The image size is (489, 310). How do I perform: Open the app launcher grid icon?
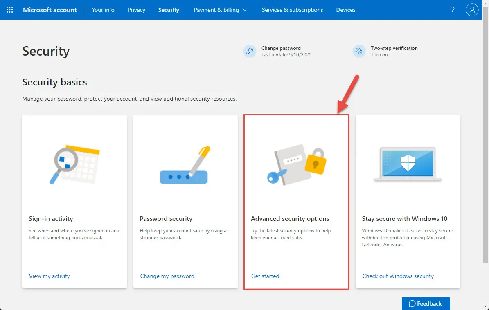tap(10, 10)
